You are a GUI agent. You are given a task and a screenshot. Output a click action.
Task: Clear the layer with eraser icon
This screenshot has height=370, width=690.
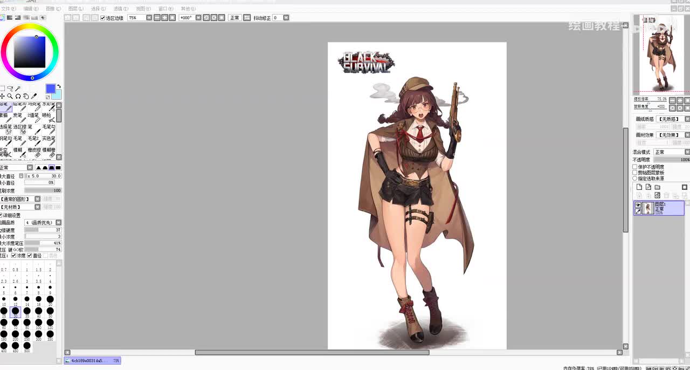tap(657, 195)
